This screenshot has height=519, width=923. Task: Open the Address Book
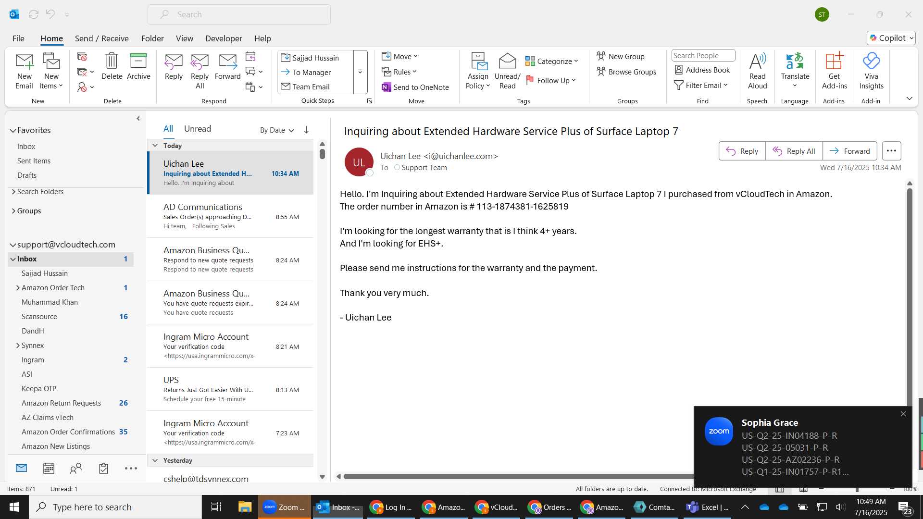tap(702, 70)
